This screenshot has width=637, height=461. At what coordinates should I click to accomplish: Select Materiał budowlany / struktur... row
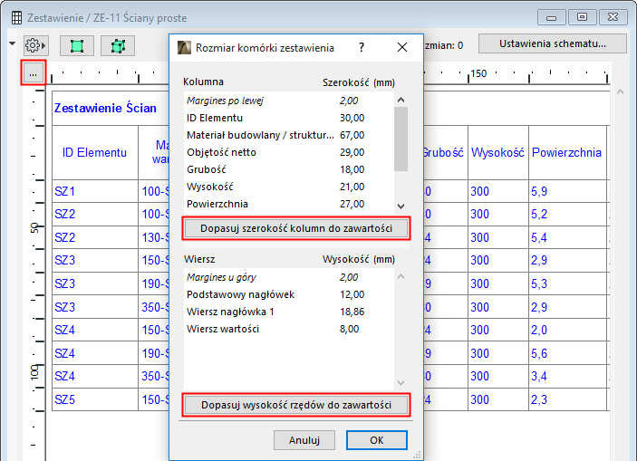point(288,135)
